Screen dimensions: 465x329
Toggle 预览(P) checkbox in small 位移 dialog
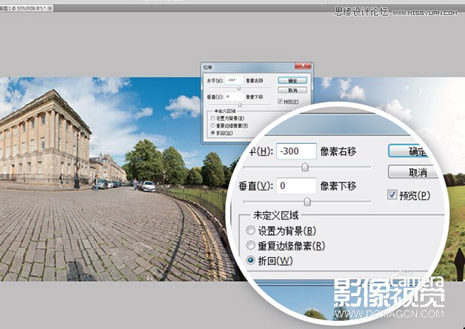280,101
